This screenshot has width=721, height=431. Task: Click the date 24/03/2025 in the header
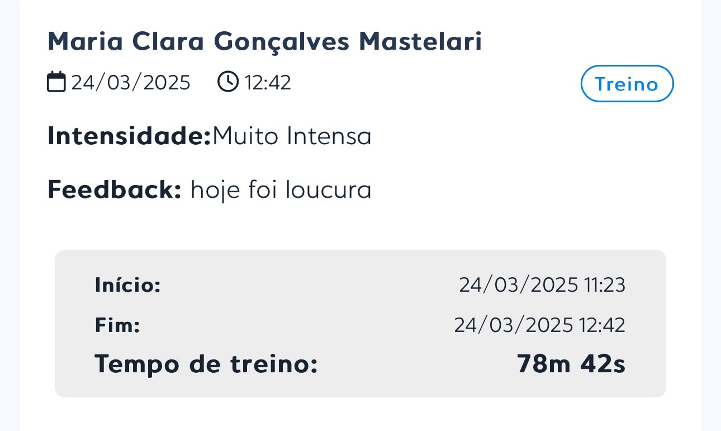click(131, 82)
